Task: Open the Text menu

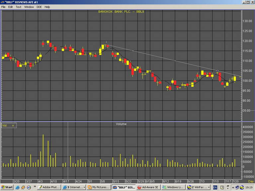Action: tap(18, 7)
